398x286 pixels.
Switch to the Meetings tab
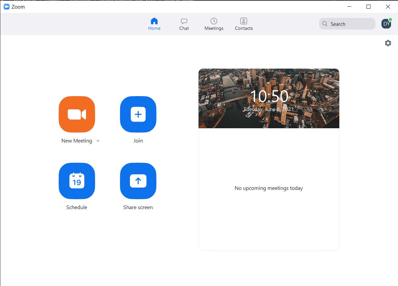tap(214, 24)
